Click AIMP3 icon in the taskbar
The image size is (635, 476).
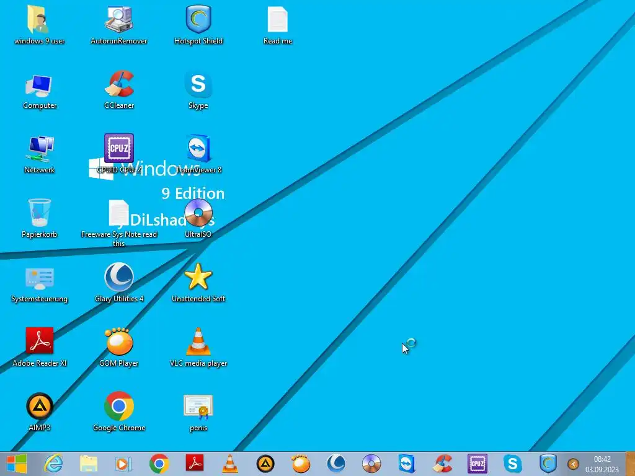point(265,464)
